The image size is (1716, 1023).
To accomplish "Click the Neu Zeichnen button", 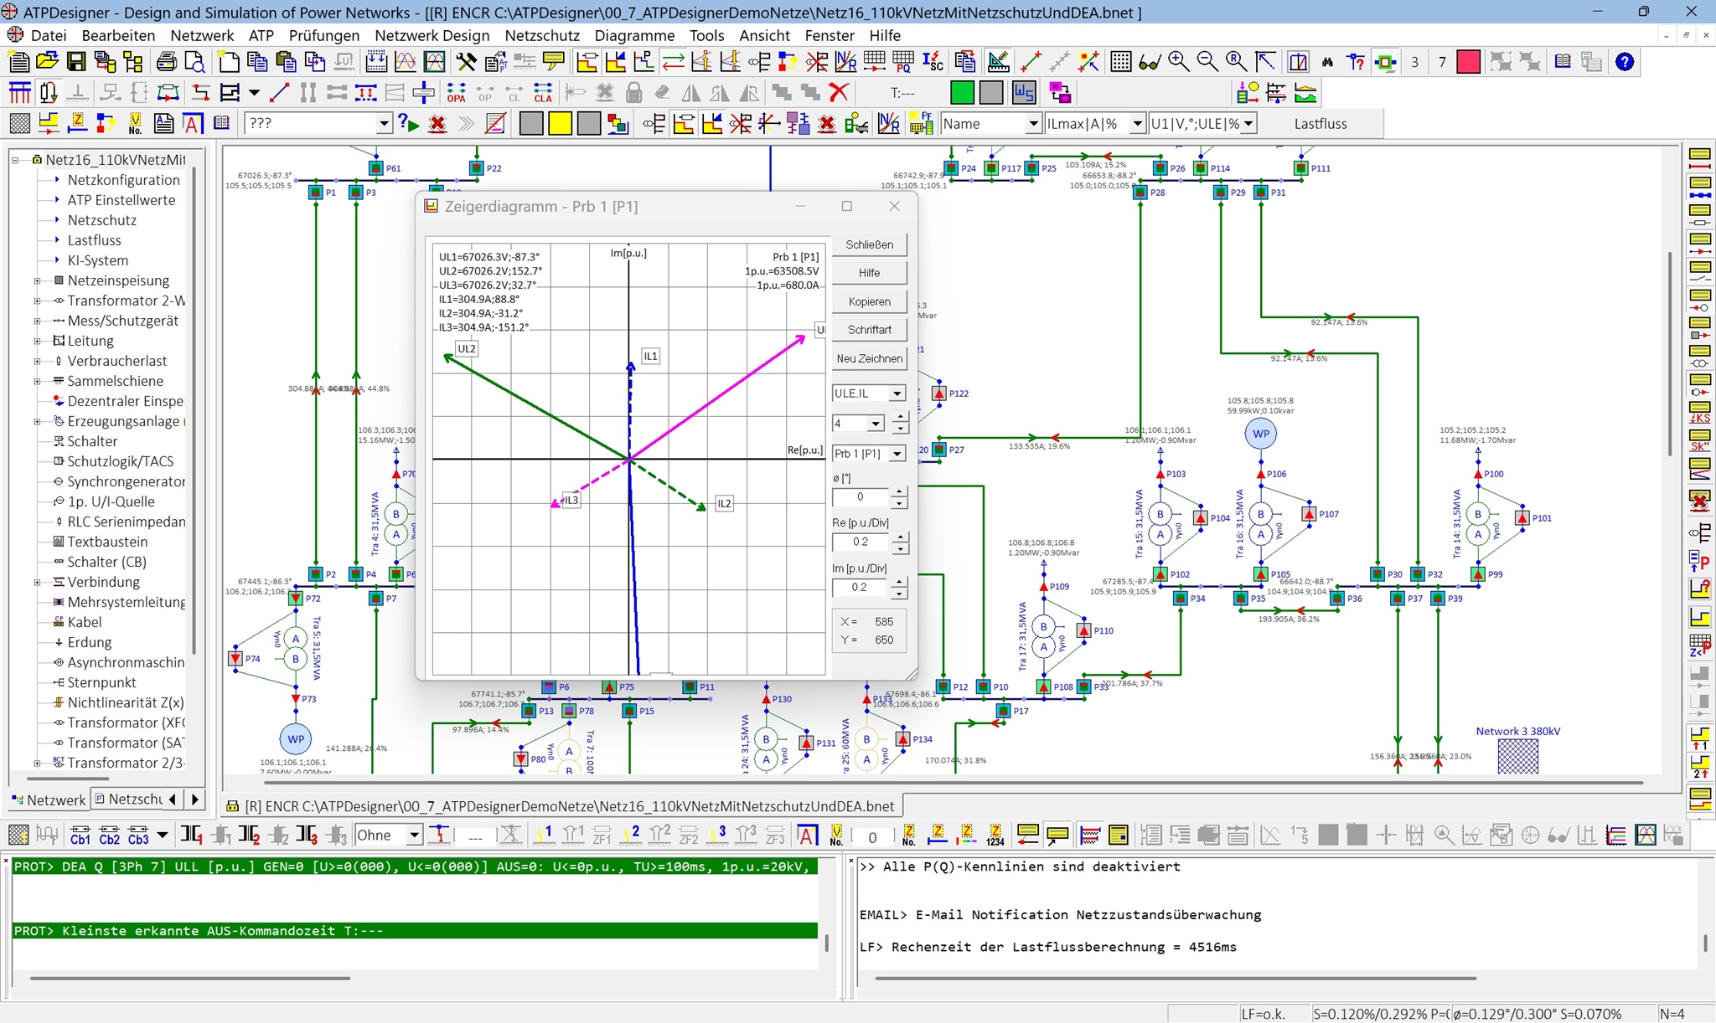I will coord(869,358).
